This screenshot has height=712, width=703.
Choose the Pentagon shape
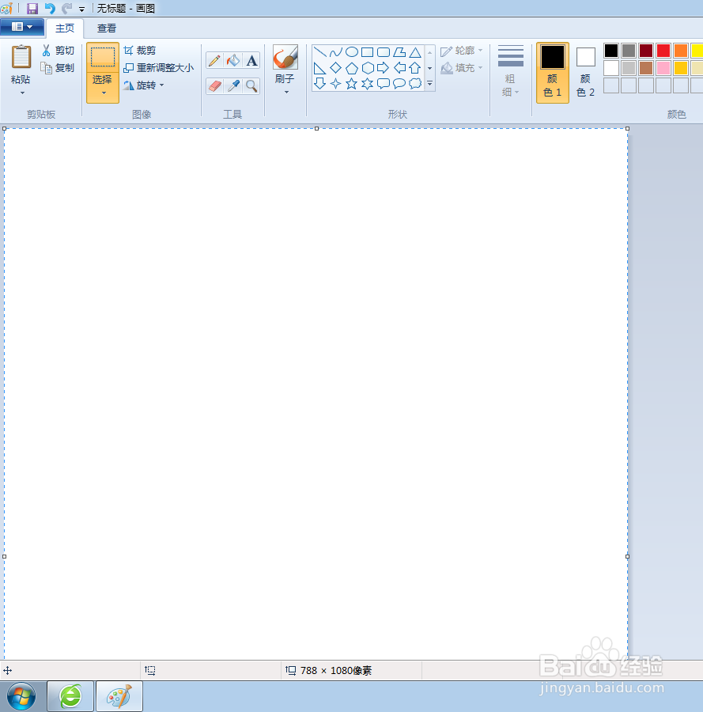click(352, 68)
